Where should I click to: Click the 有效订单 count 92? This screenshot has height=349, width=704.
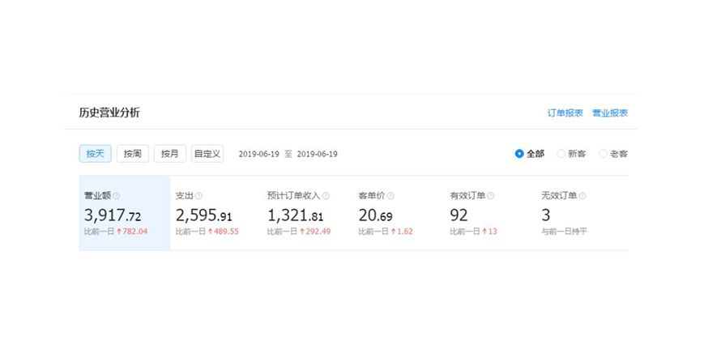459,215
